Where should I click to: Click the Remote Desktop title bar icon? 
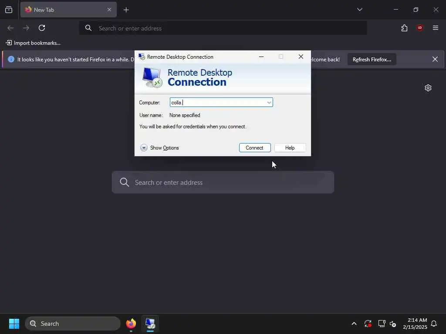pos(142,57)
